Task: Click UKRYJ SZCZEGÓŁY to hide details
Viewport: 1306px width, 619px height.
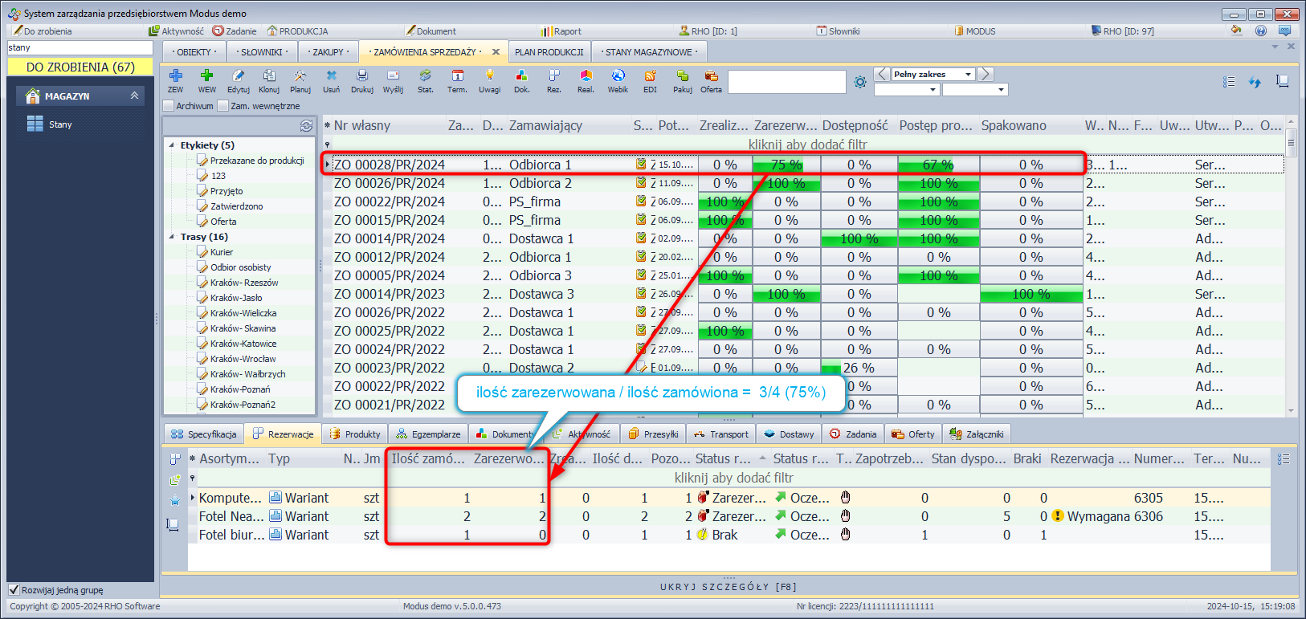Action: pyautogui.click(x=729, y=587)
